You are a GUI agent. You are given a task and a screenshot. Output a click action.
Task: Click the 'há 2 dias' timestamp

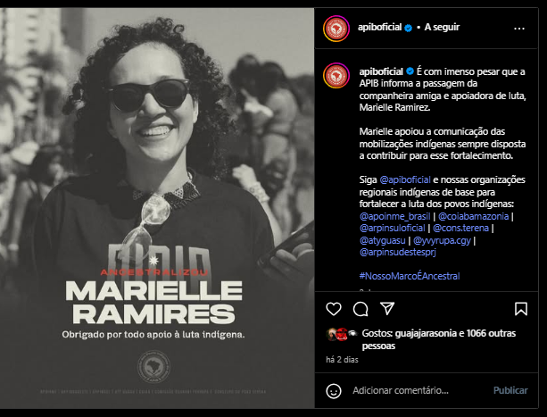point(342,360)
